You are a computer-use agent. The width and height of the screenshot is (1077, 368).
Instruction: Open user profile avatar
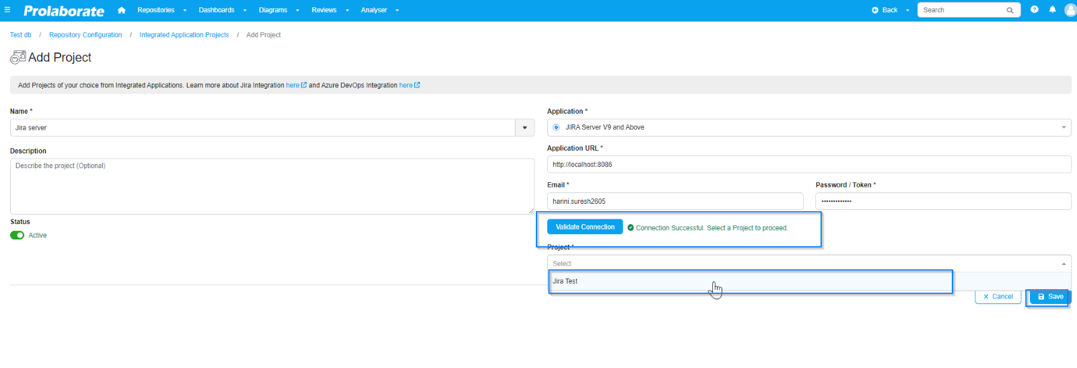1070,10
